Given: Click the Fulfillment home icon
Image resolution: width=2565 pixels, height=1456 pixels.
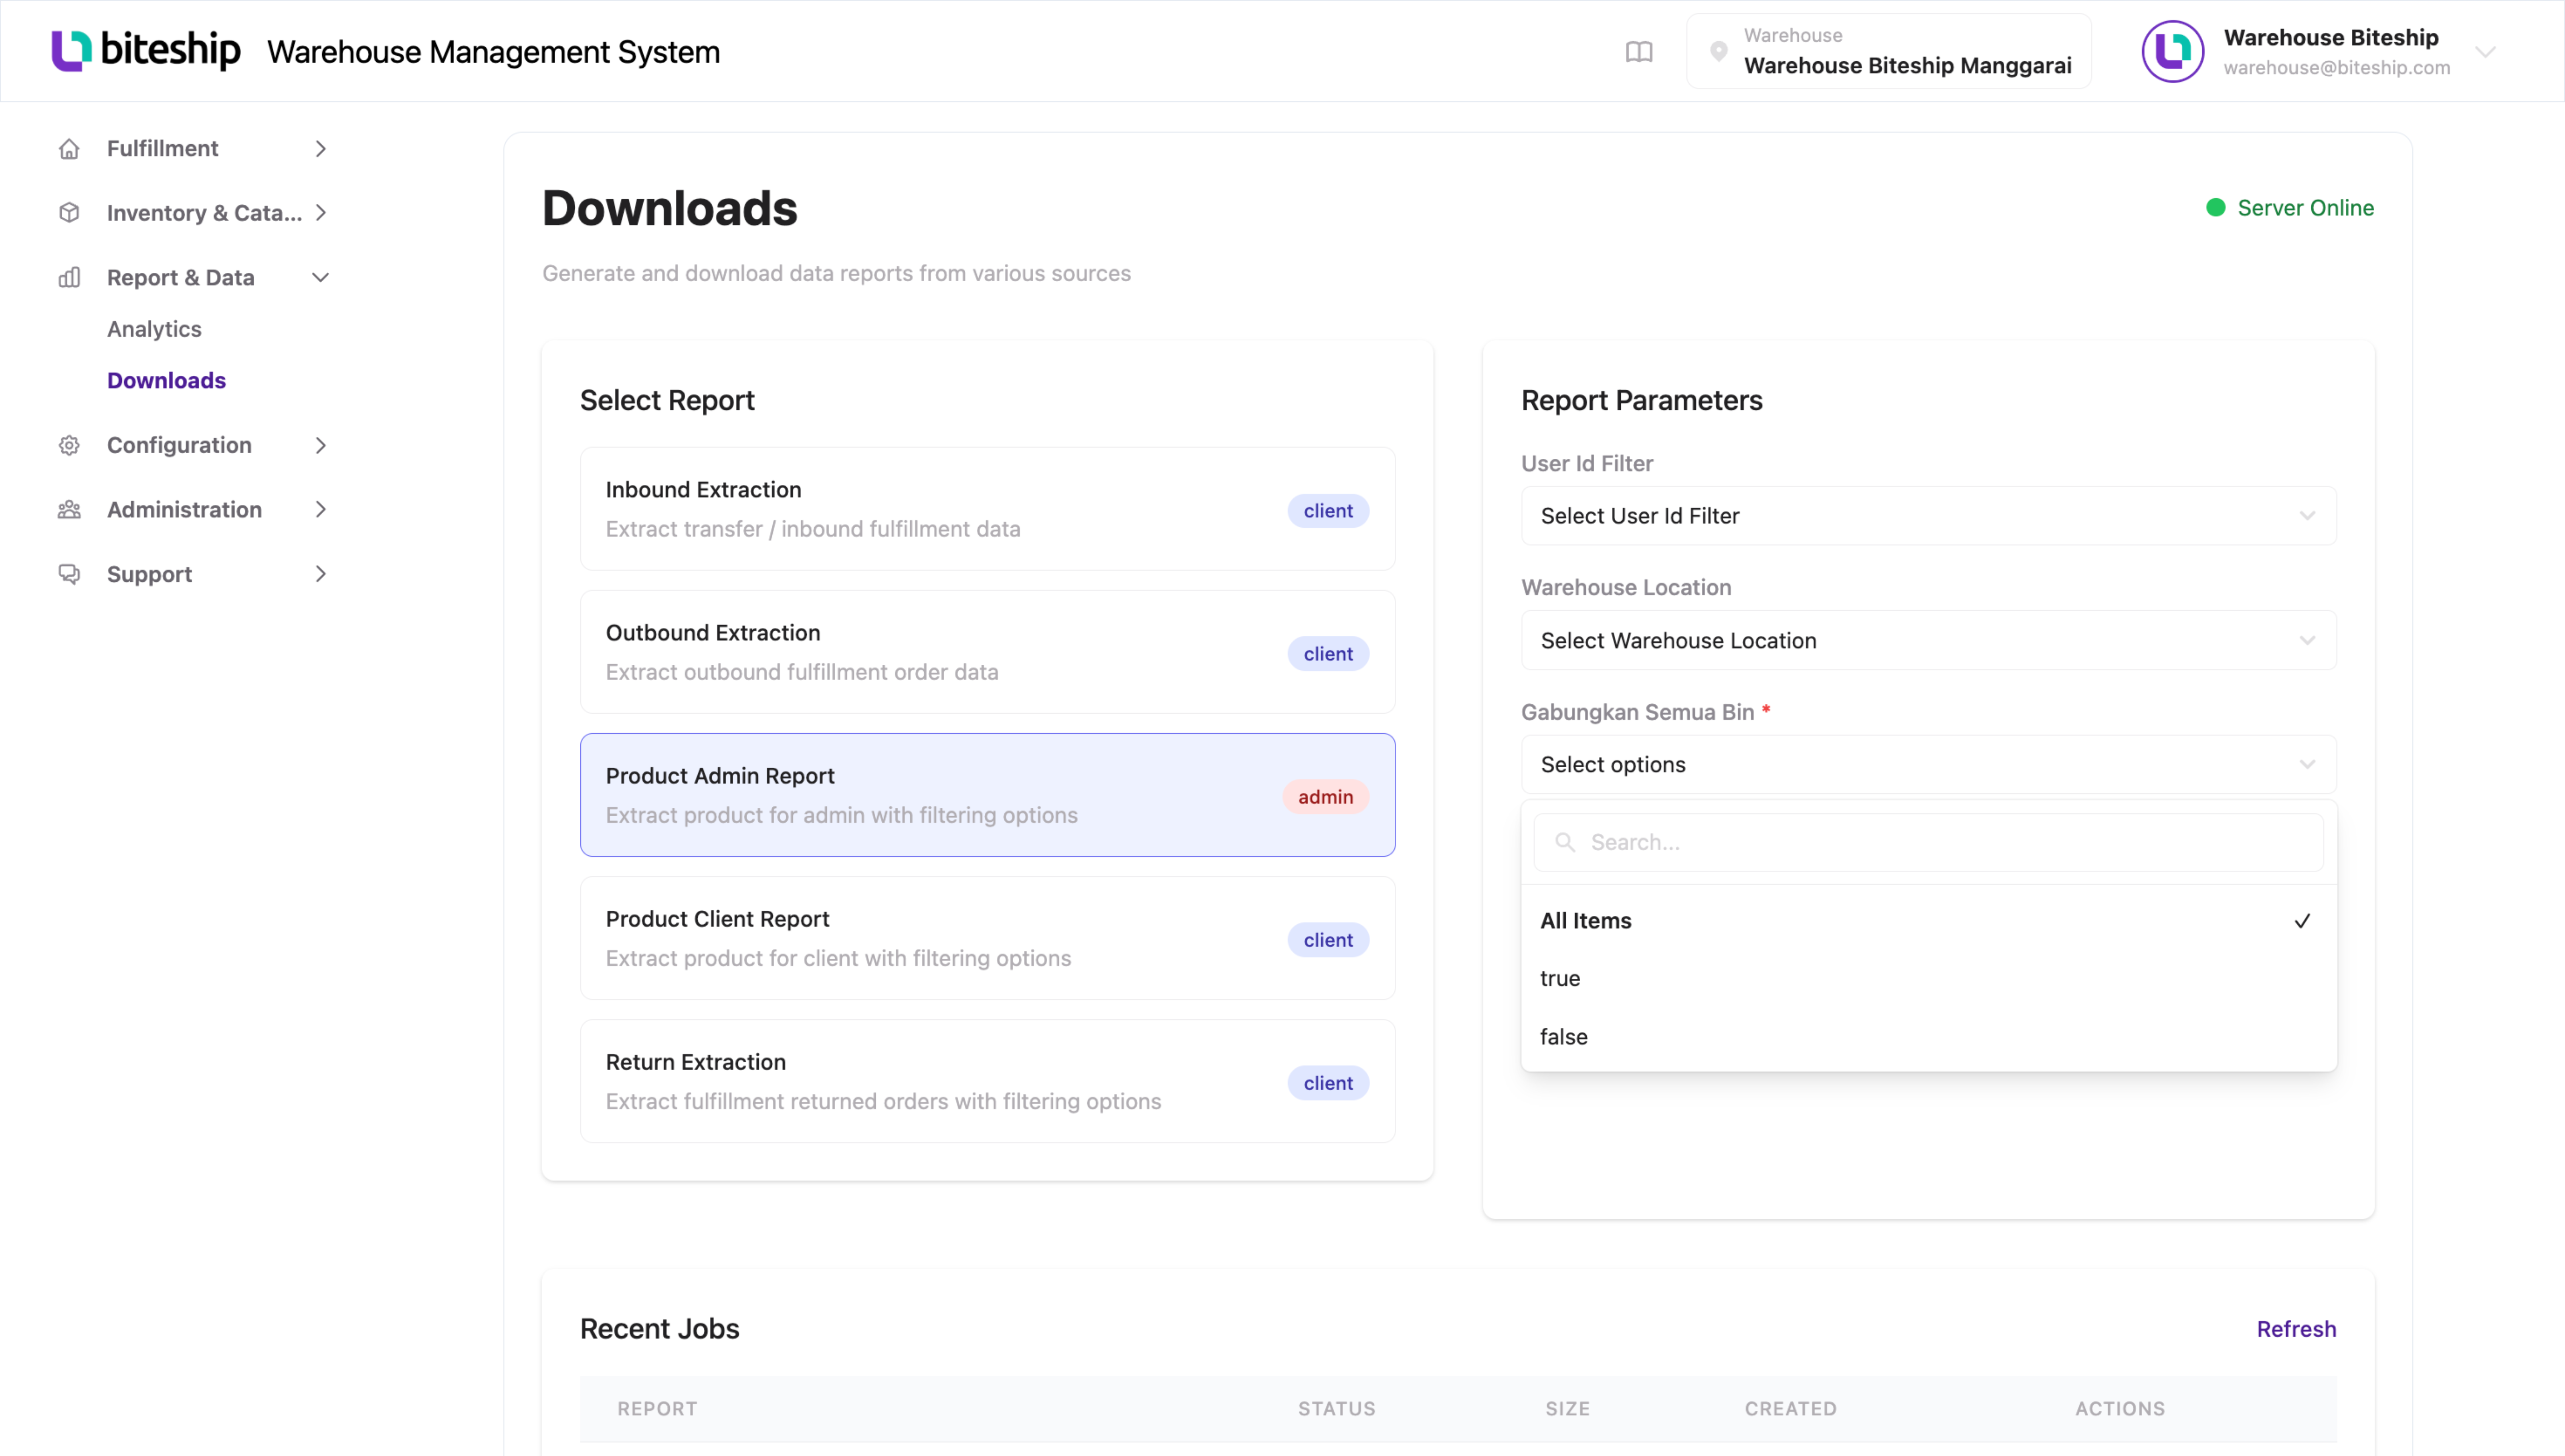Looking at the screenshot, I should click(69, 149).
